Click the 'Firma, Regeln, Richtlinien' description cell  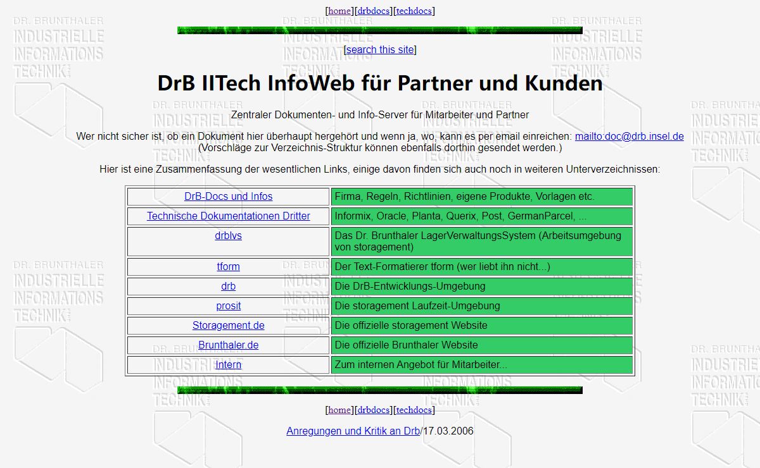pyautogui.click(x=482, y=197)
